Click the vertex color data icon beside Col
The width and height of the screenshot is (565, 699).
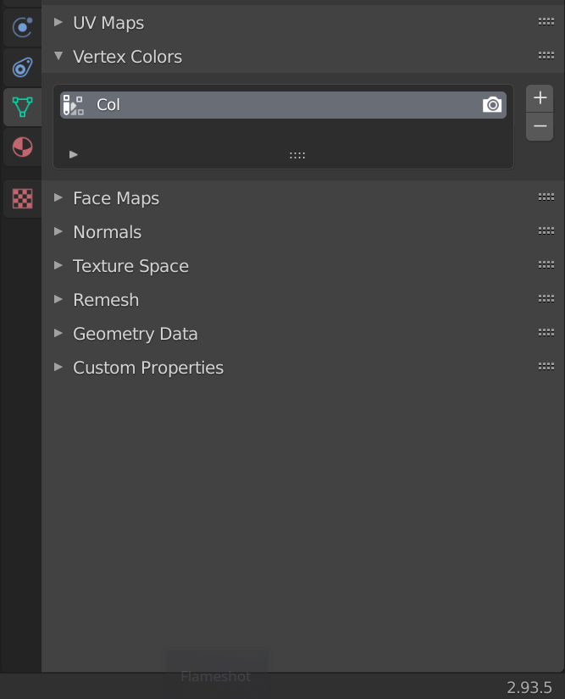(73, 105)
